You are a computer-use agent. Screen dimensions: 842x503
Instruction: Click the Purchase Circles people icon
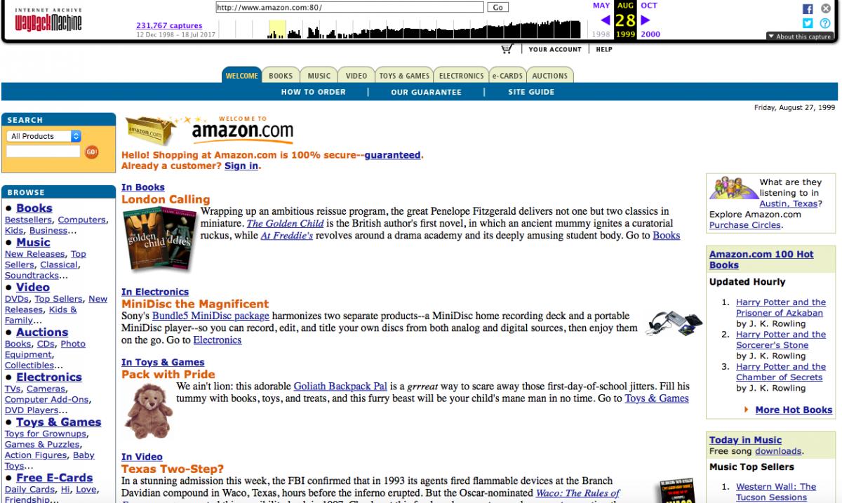point(733,188)
